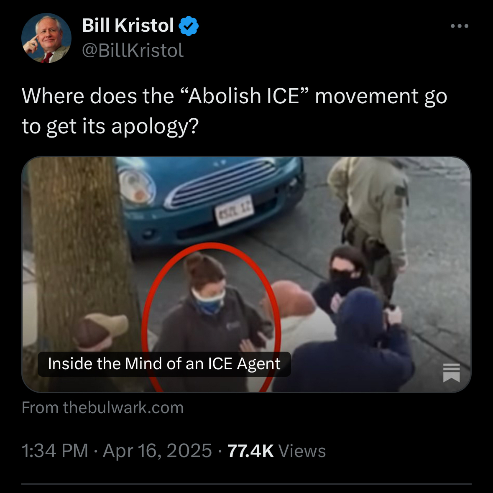This screenshot has height=493, width=493.
Task: Select the Bill Kristol display name
Action: 128,25
